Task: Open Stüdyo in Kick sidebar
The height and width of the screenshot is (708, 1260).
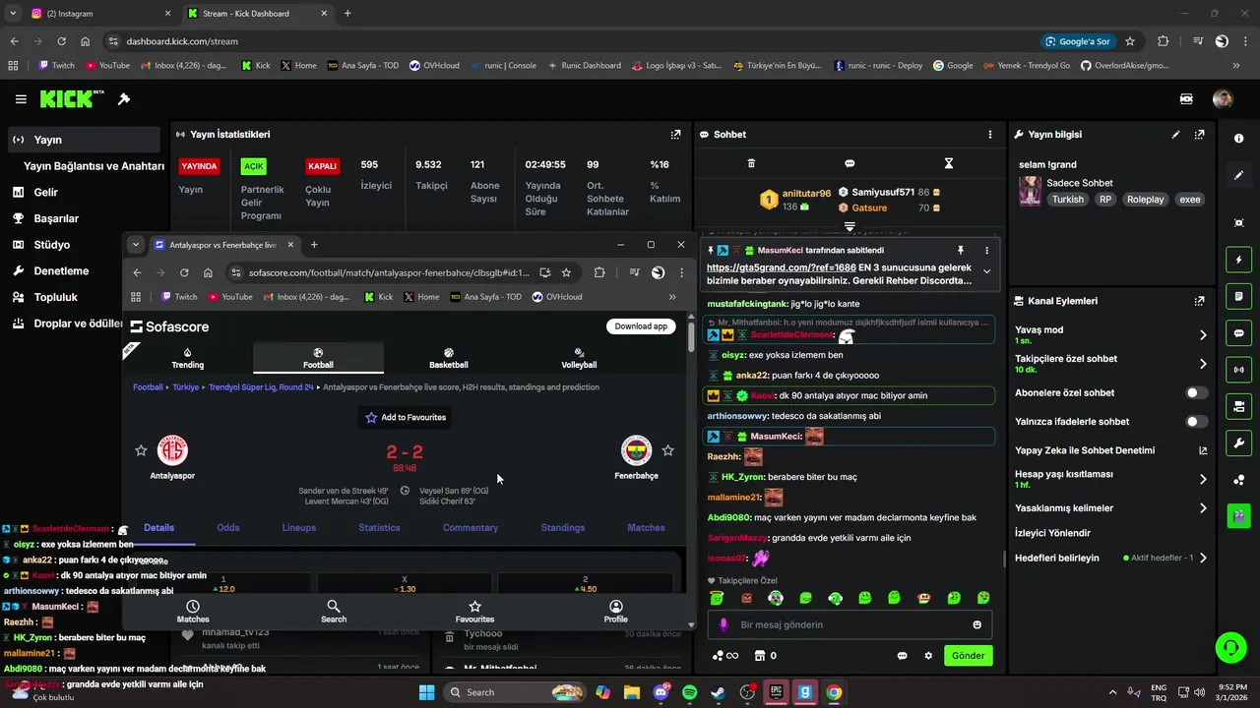Action: [51, 245]
